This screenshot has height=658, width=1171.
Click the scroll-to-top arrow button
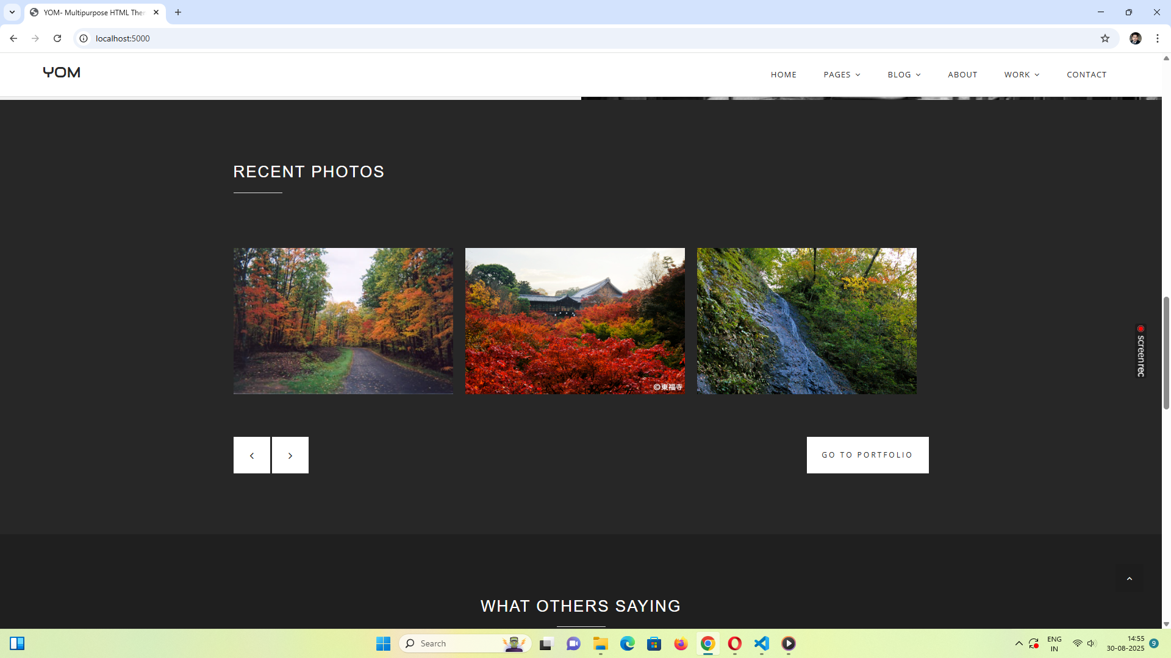[1130, 578]
